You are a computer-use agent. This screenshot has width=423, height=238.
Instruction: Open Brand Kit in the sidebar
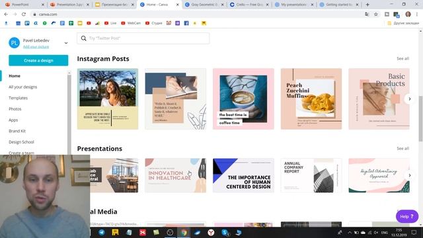coord(17,131)
